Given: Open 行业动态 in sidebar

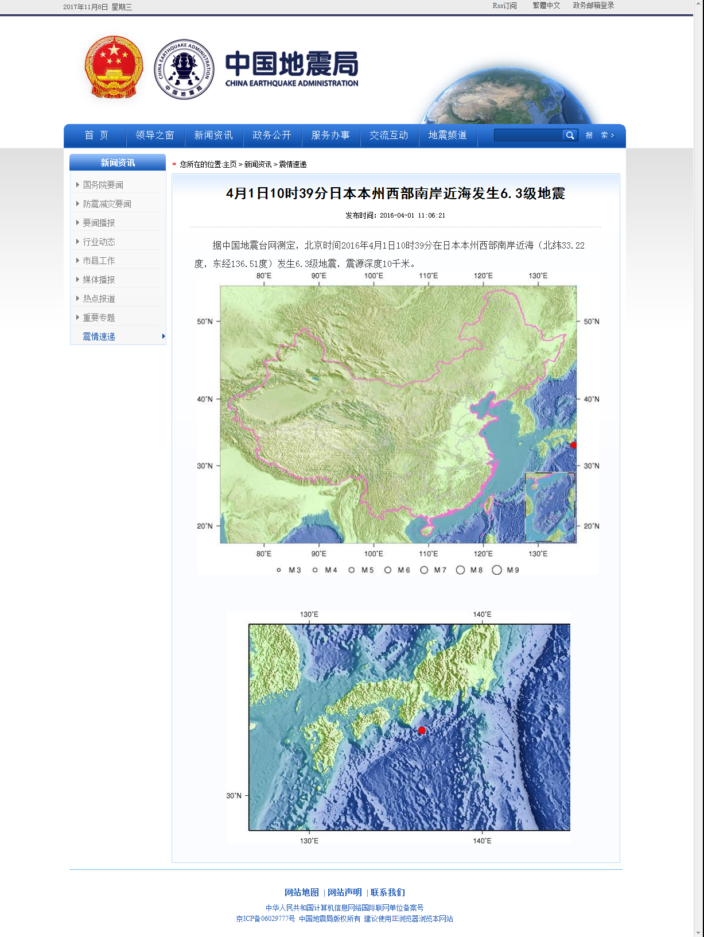Looking at the screenshot, I should click(99, 242).
